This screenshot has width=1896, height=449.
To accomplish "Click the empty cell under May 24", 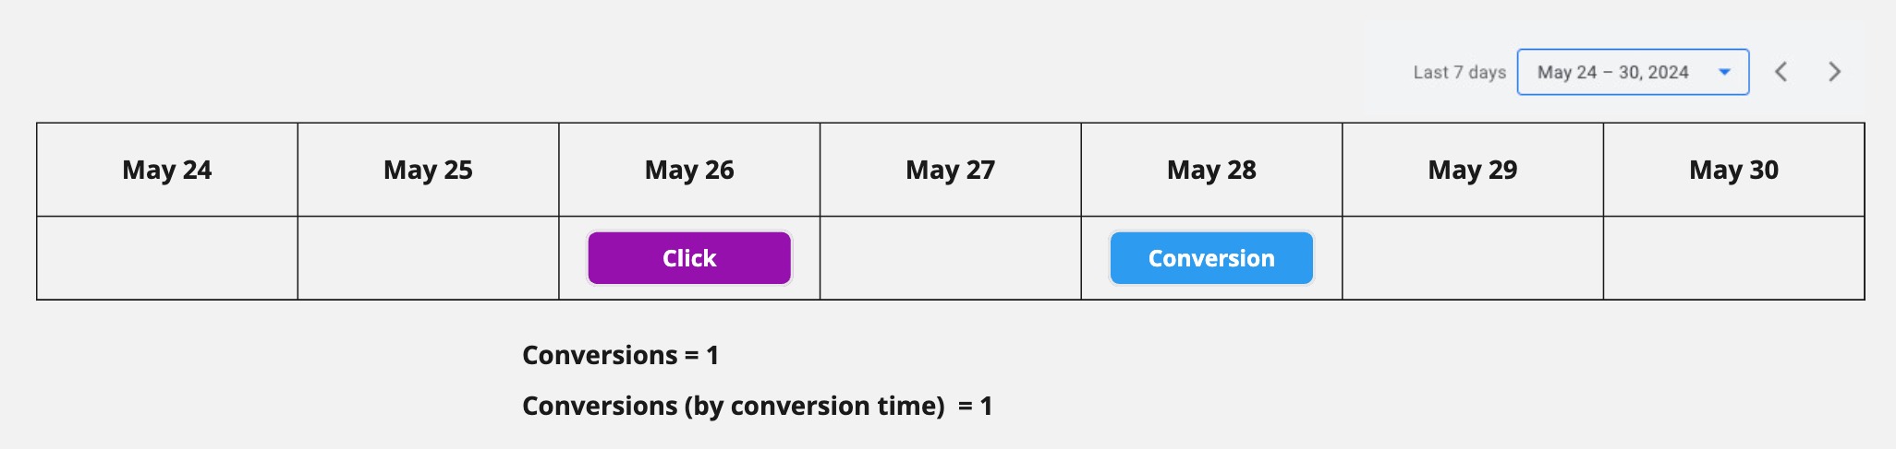I will click(167, 258).
